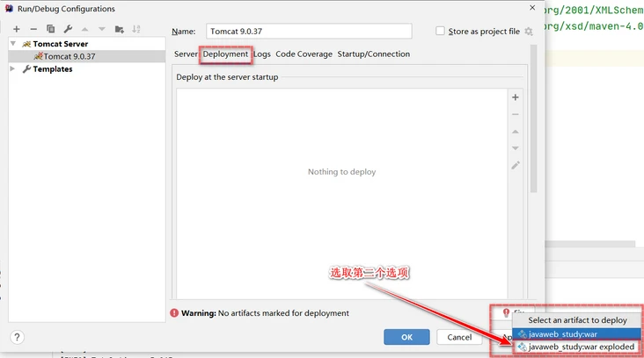Click the gear icon beside Store as project file
The width and height of the screenshot is (644, 358).
pyautogui.click(x=529, y=32)
